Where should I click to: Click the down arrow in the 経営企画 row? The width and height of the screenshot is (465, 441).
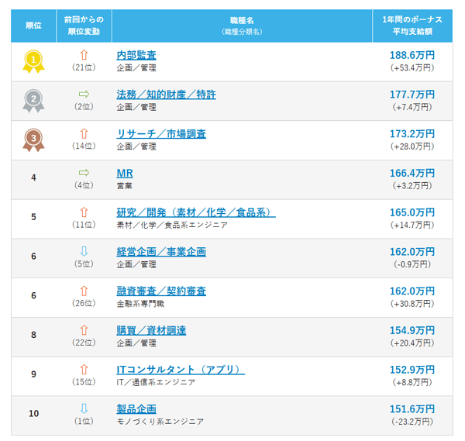click(x=84, y=251)
